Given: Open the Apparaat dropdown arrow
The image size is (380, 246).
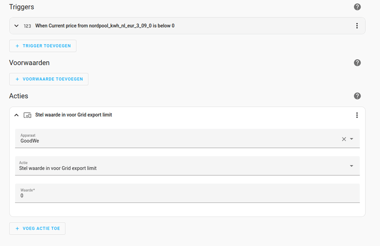Looking at the screenshot, I should 351,139.
